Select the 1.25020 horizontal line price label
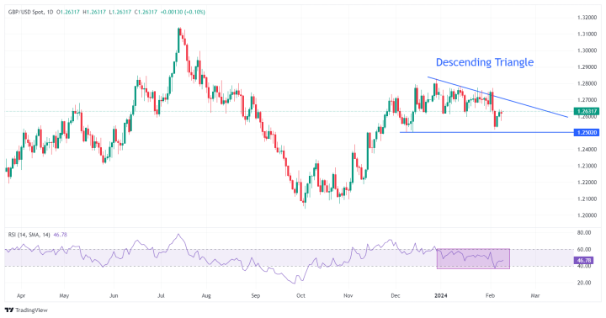This screenshot has height=318, width=606. (x=587, y=133)
